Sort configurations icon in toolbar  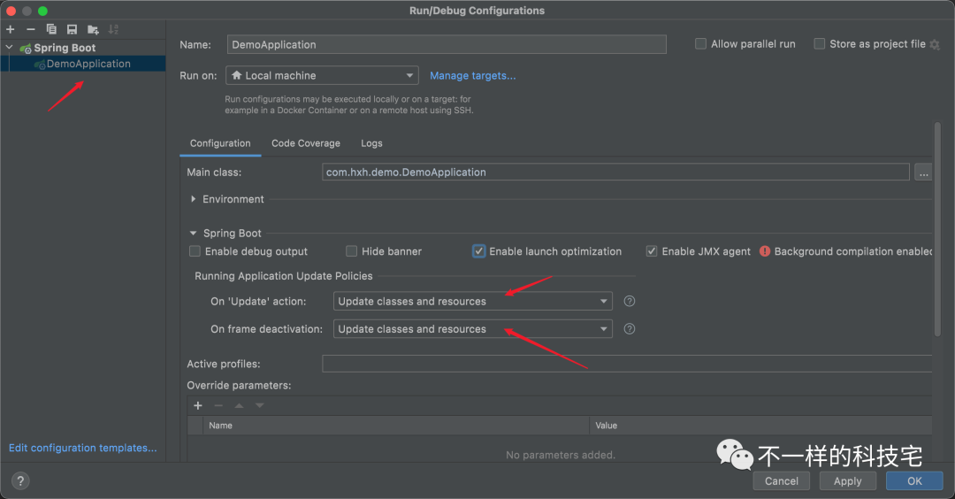113,29
